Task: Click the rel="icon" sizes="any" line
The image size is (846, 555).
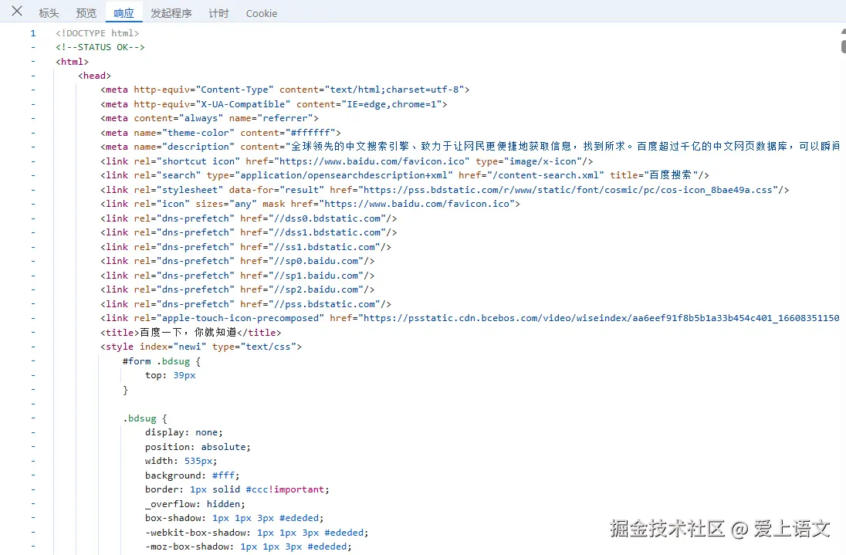Action: 310,204
